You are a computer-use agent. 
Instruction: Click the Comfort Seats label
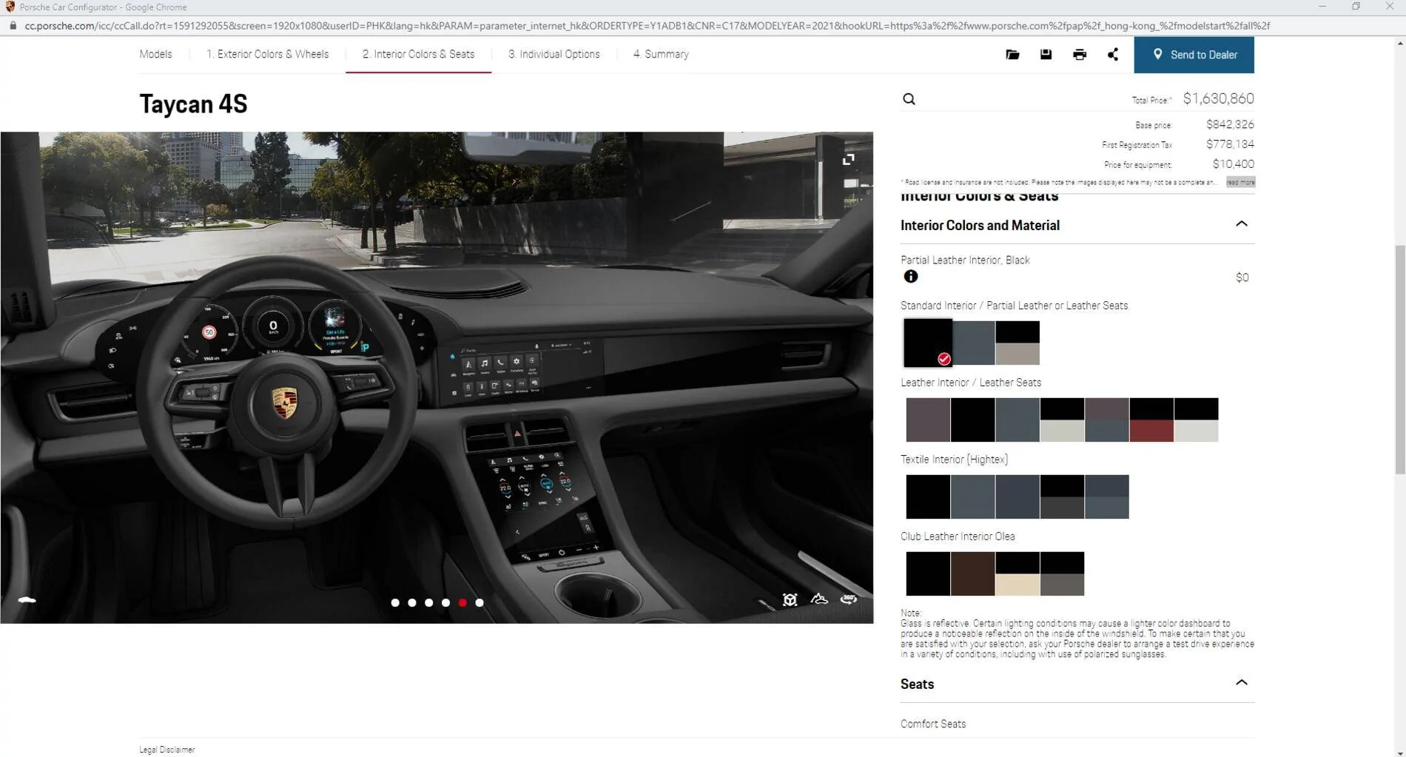coord(932,724)
